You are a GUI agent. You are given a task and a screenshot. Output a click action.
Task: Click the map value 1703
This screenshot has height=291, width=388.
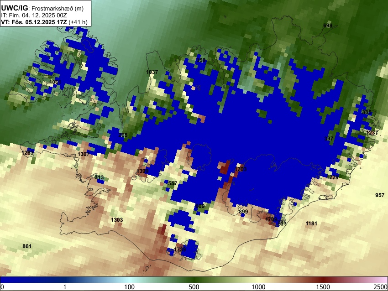coord(241,169)
